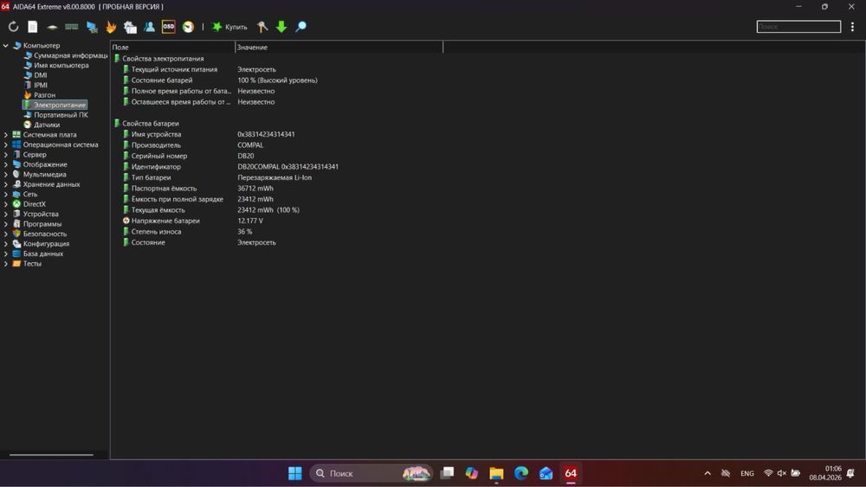Viewport: 866px width, 487px height.
Task: Click the Свойства батареи group header
Action: [x=146, y=124]
